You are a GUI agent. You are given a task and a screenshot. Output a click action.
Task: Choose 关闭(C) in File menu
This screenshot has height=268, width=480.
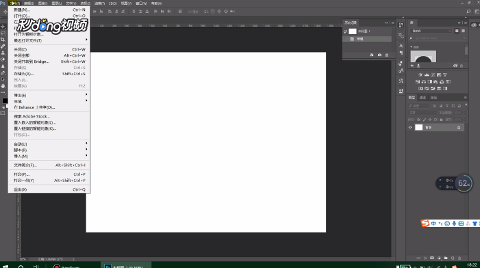coord(49,49)
